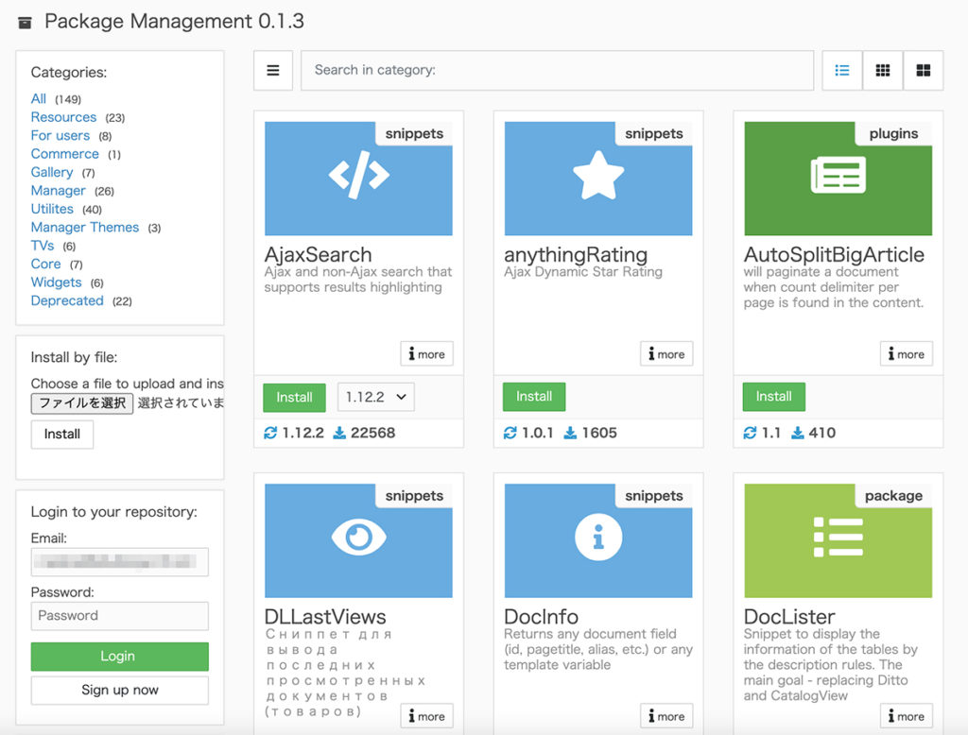Select the Manager Themes category
968x735 pixels.
[x=85, y=228]
